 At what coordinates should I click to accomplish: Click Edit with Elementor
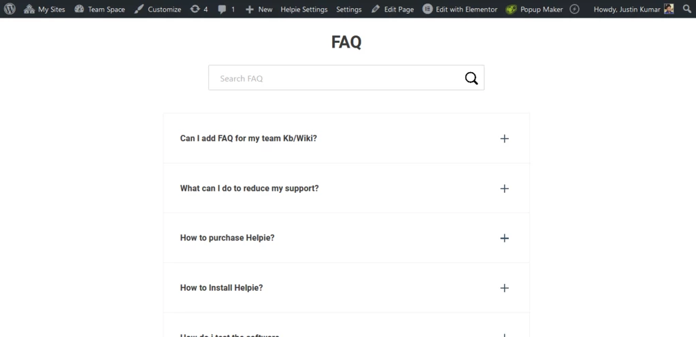tap(460, 9)
